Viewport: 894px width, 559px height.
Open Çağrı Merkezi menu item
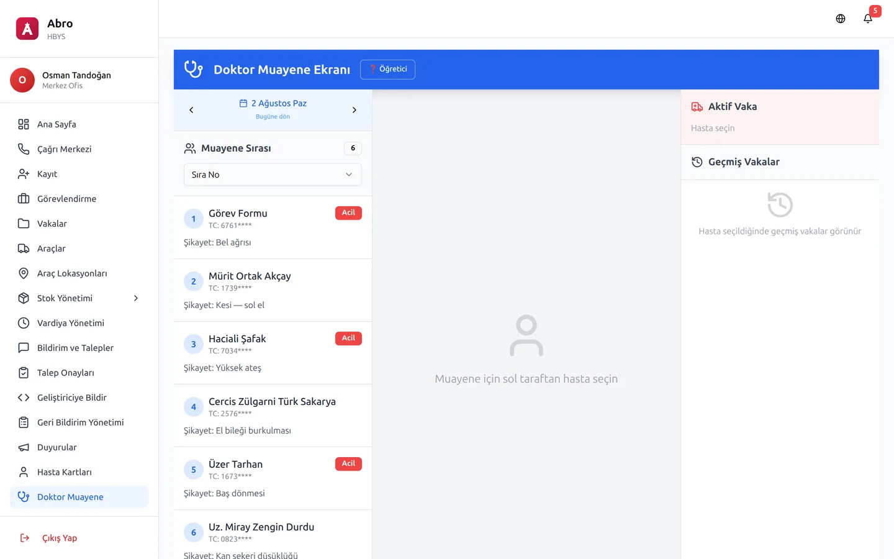[79, 149]
